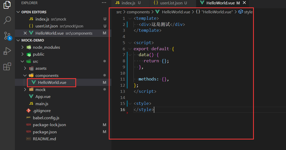Click the HelloWorld.vue breadcrumb
The height and width of the screenshot is (150, 286).
click(x=176, y=12)
